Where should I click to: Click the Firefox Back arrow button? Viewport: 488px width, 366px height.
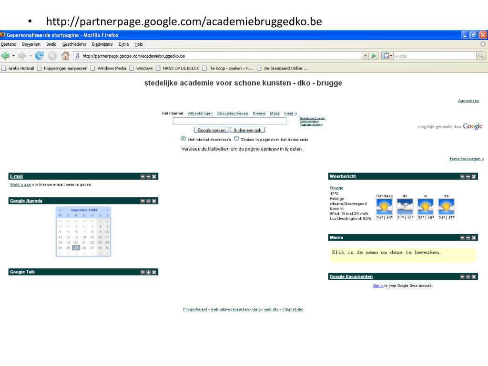[x=5, y=56]
